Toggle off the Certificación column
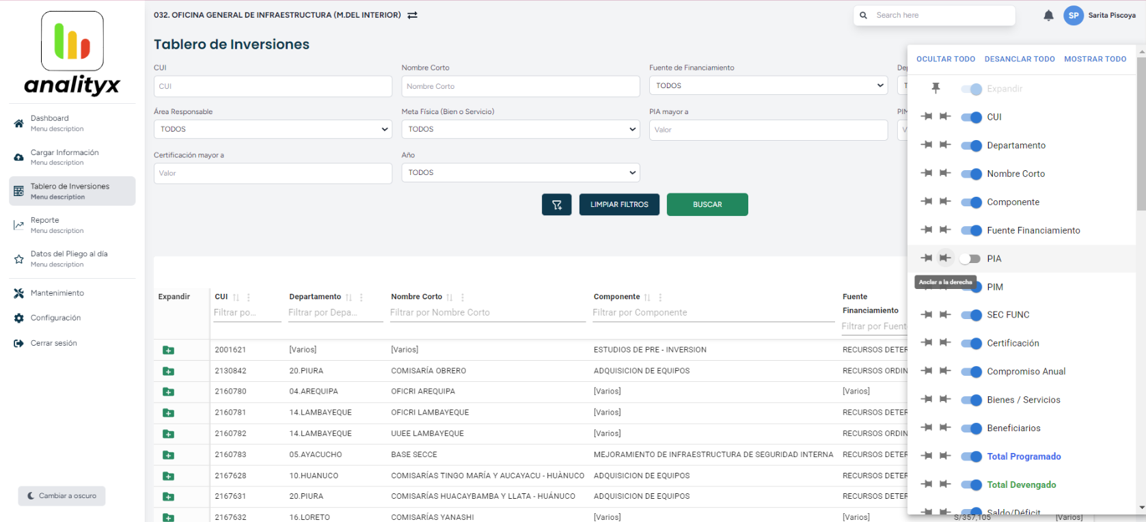 [x=970, y=344]
